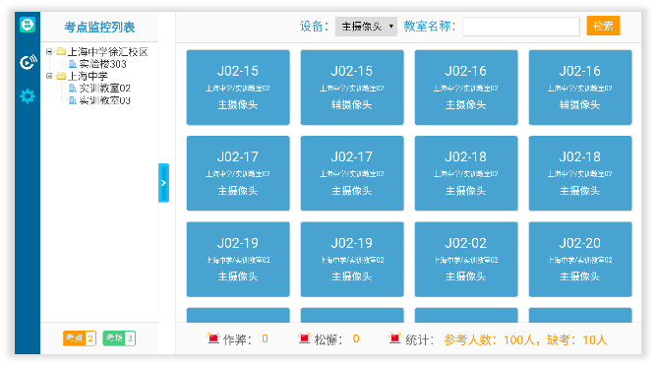Viewport: 656px width, 367px height.
Task: Select the 考点 orange tab badge
Action: pyautogui.click(x=80, y=338)
